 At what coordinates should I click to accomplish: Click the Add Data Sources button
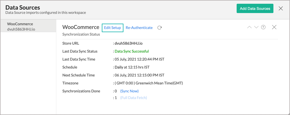coord(255,8)
